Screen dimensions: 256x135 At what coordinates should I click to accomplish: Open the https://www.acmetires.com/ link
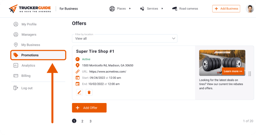point(108,72)
